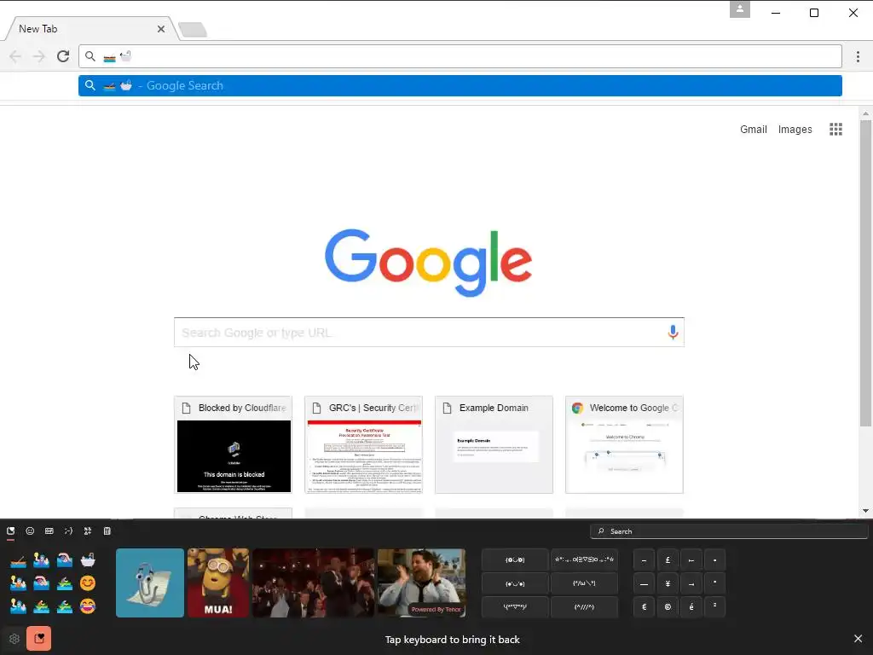Insert the bathtub emoji
The width and height of the screenshot is (873, 655).
tap(88, 559)
